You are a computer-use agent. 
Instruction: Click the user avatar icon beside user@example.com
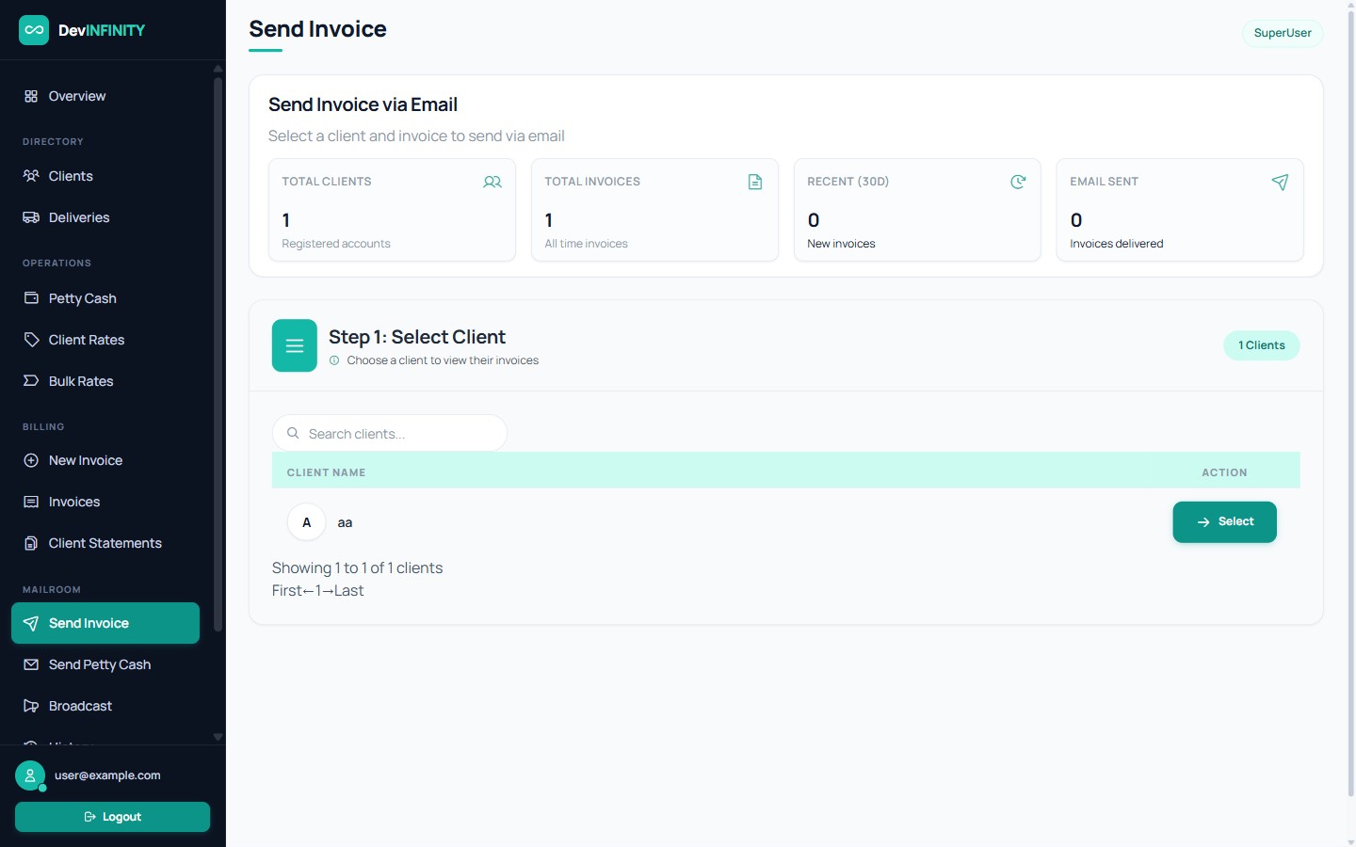(x=30, y=775)
